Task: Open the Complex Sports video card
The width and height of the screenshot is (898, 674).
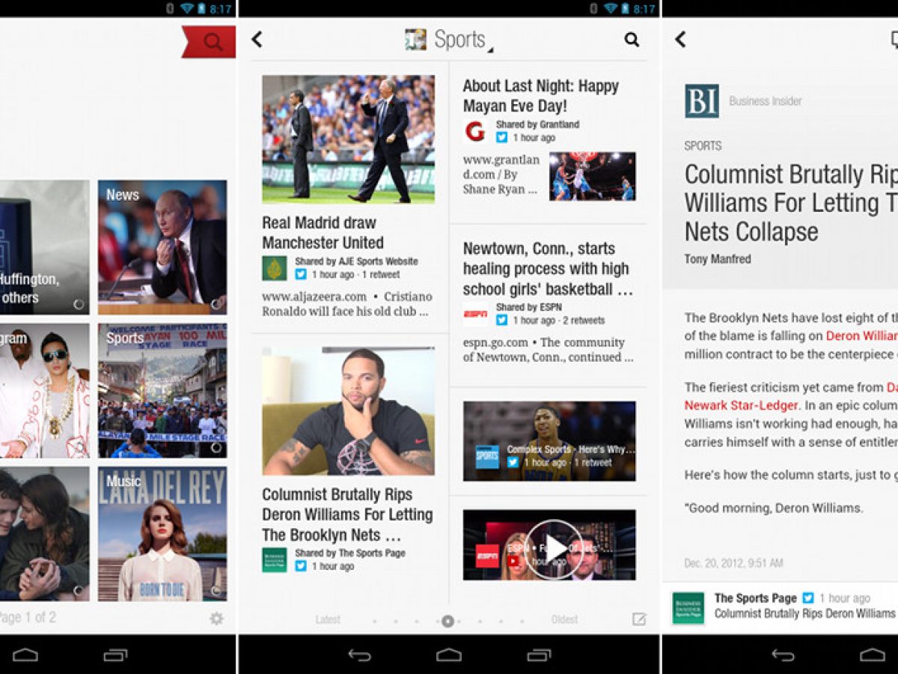Action: coord(549,441)
